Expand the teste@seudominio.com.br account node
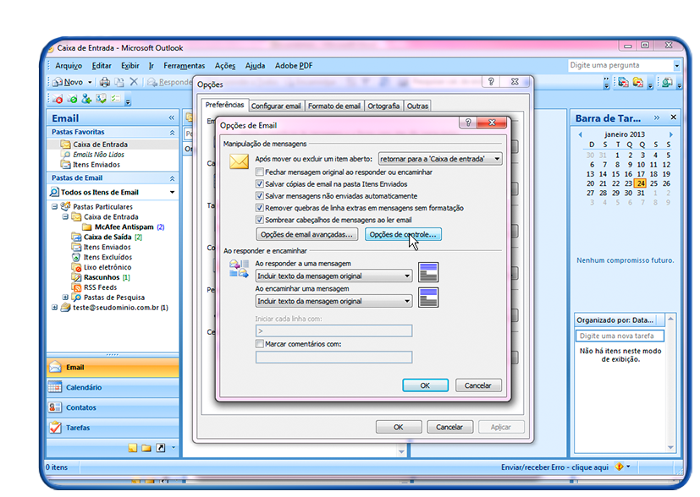700x497 pixels. (54, 307)
